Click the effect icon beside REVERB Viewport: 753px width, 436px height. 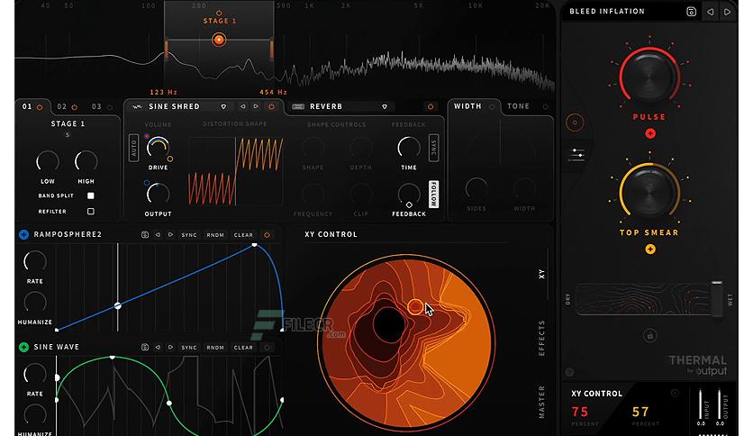pyautogui.click(x=298, y=106)
